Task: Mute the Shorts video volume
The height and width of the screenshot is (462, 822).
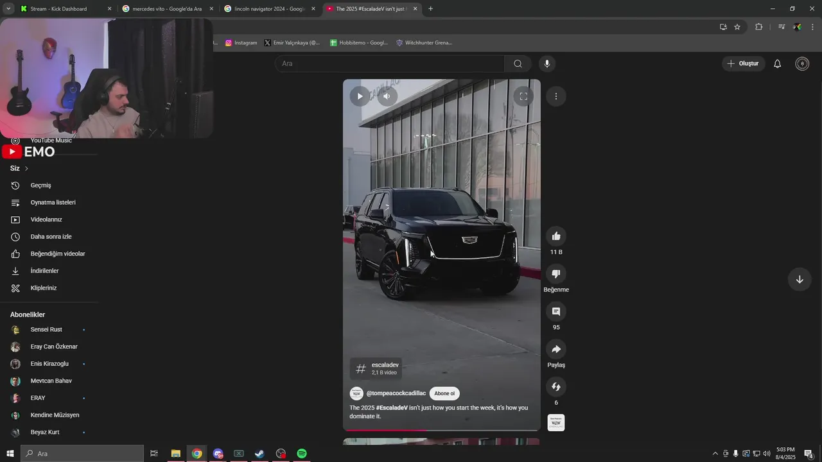Action: [387, 96]
